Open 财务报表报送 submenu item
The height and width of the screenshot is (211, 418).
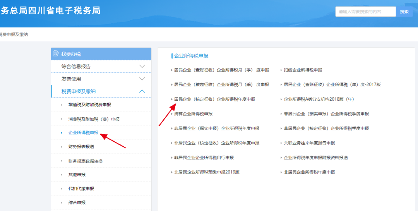[x=81, y=147]
